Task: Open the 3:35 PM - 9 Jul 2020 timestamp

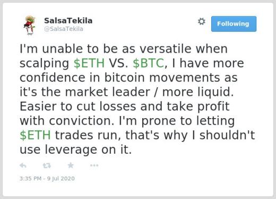Action: (x=47, y=178)
